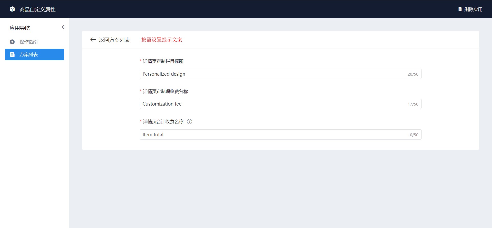Click the 详情页定制栏目标题 label
Image resolution: width=492 pixels, height=228 pixels.
163,61
